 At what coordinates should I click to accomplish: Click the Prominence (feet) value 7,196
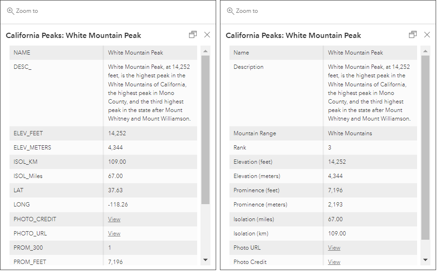pos(337,190)
